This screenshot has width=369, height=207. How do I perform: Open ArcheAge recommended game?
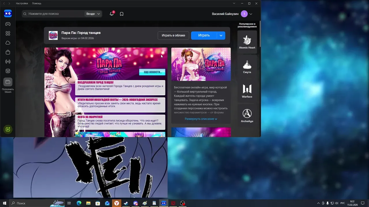[x=247, y=116]
